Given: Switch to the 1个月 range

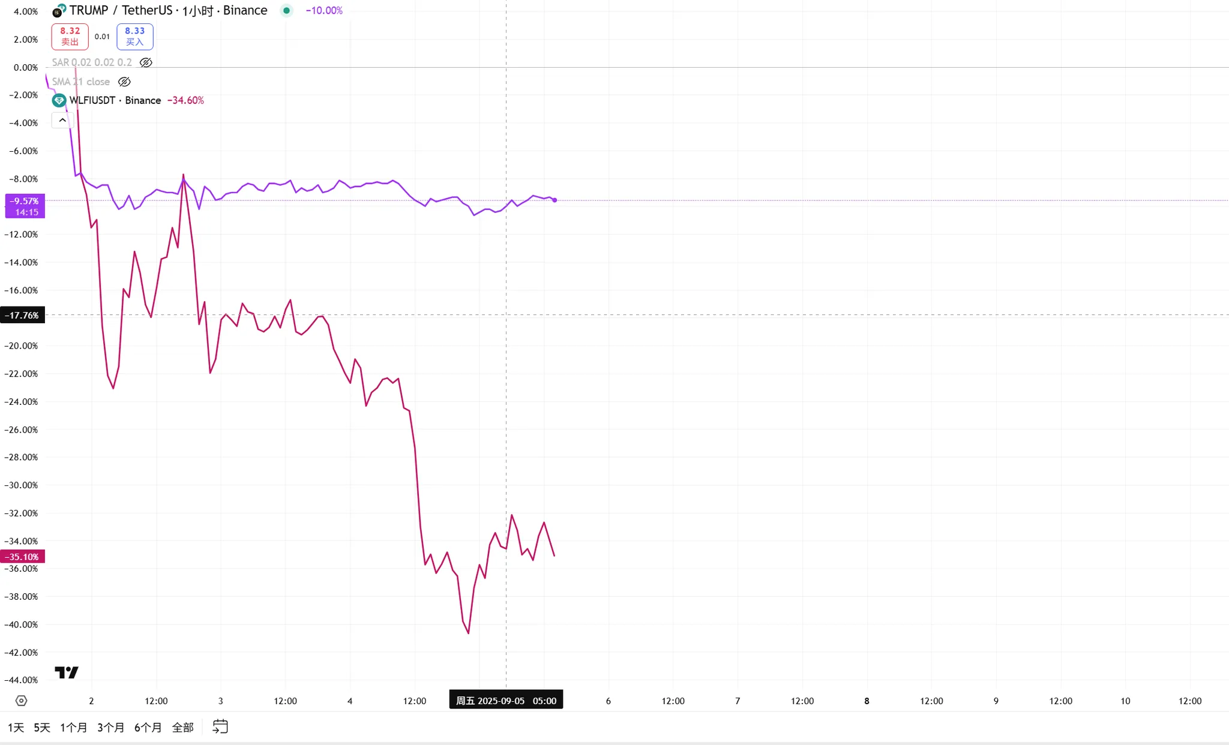Looking at the screenshot, I should coord(73,728).
